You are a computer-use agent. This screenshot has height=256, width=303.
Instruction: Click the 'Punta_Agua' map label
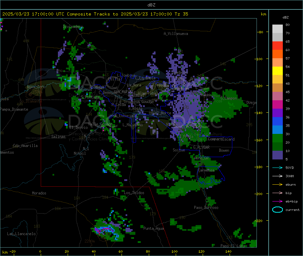click(154, 228)
